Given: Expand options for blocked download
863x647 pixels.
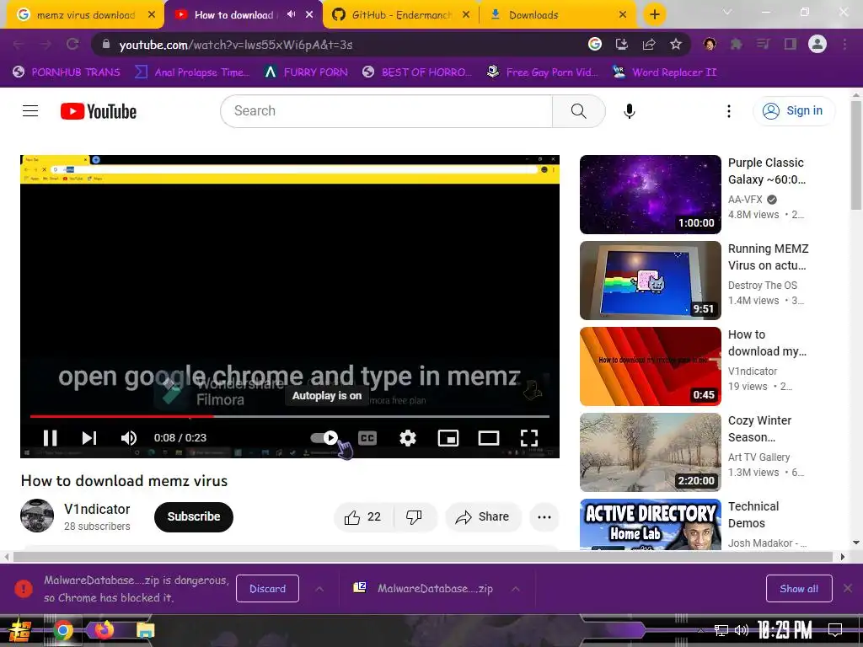Looking at the screenshot, I should click(x=319, y=589).
